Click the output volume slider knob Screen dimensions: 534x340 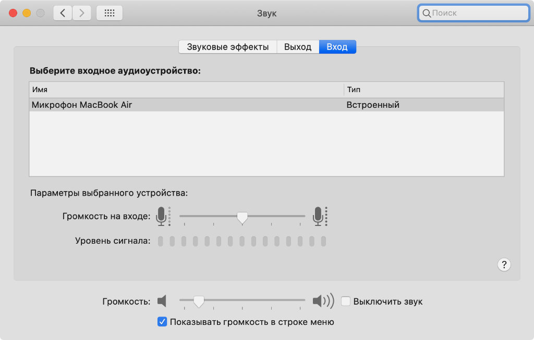[x=199, y=301]
